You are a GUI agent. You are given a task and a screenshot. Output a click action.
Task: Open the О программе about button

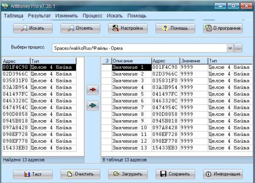pos(223,28)
